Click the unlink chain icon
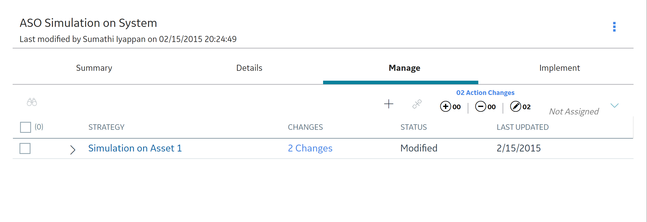Image resolution: width=647 pixels, height=222 pixels. pos(417,104)
